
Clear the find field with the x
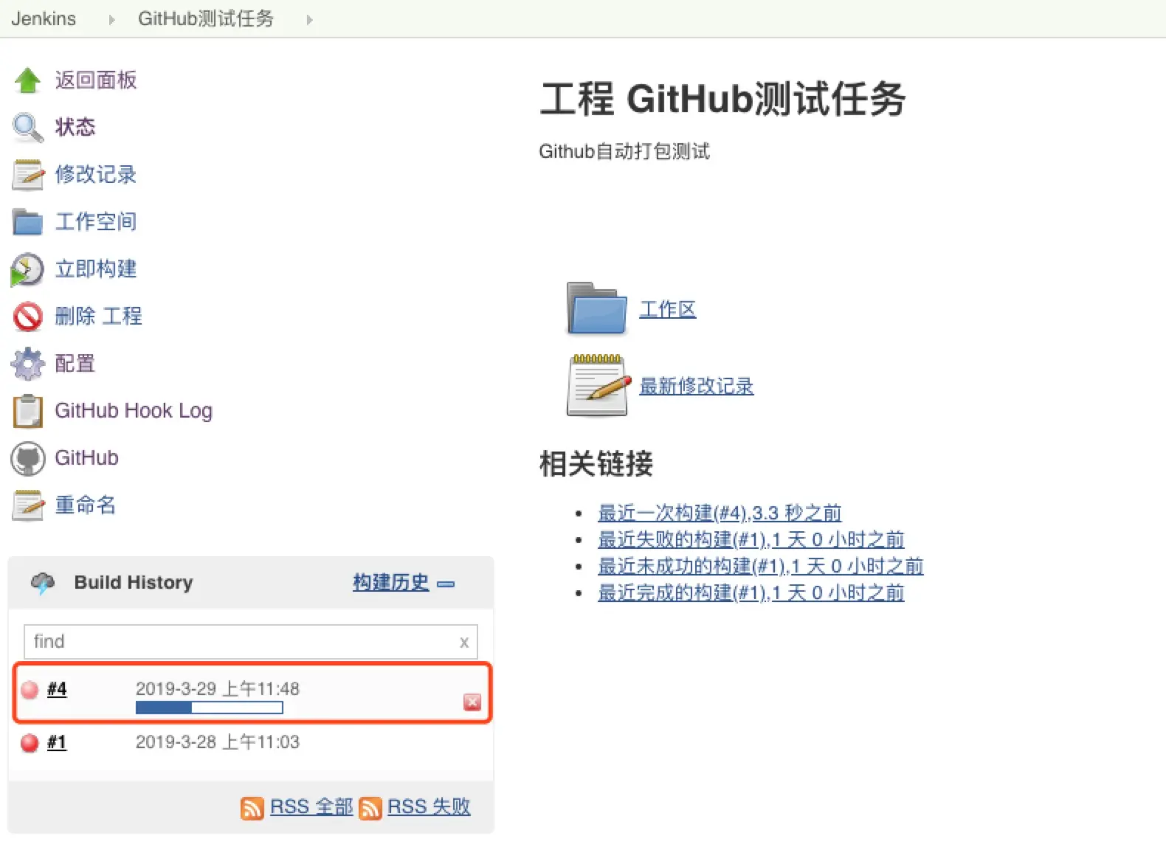464,643
